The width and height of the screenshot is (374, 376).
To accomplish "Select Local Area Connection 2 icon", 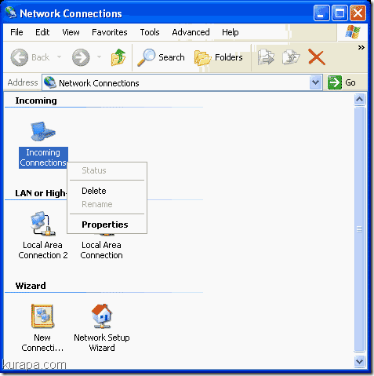I will point(43,225).
